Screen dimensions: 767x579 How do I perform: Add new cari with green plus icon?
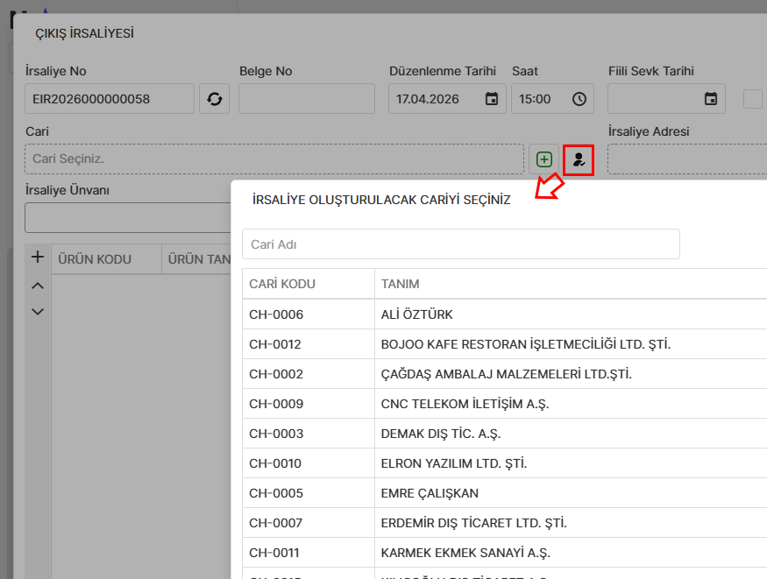click(544, 159)
